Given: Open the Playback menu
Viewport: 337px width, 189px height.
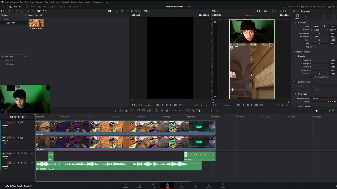Looking at the screenshot, I should 66,2.
